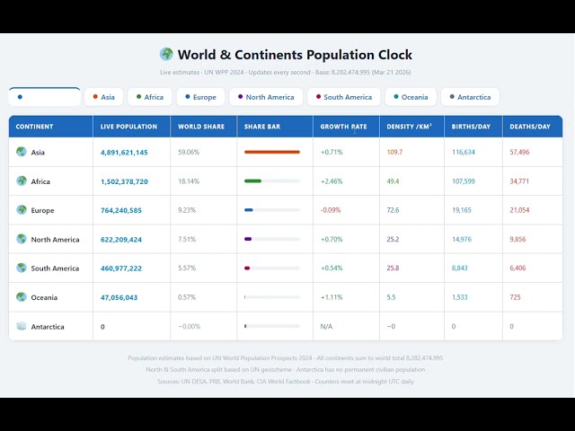Click Africa's green share bar
Viewport: 575px width, 431px height.
pyautogui.click(x=252, y=180)
